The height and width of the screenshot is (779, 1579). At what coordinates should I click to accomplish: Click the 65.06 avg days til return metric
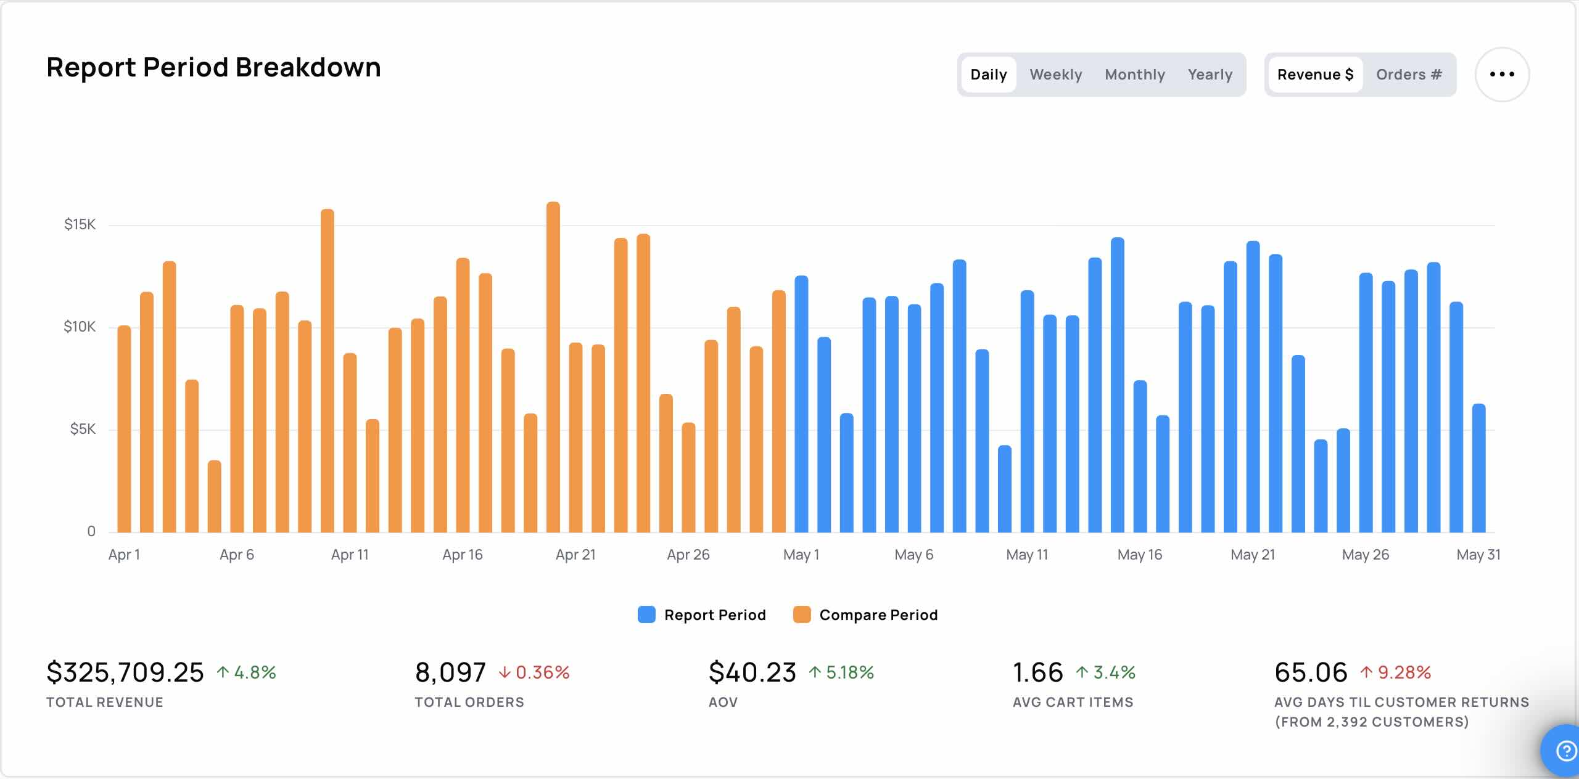[1311, 672]
